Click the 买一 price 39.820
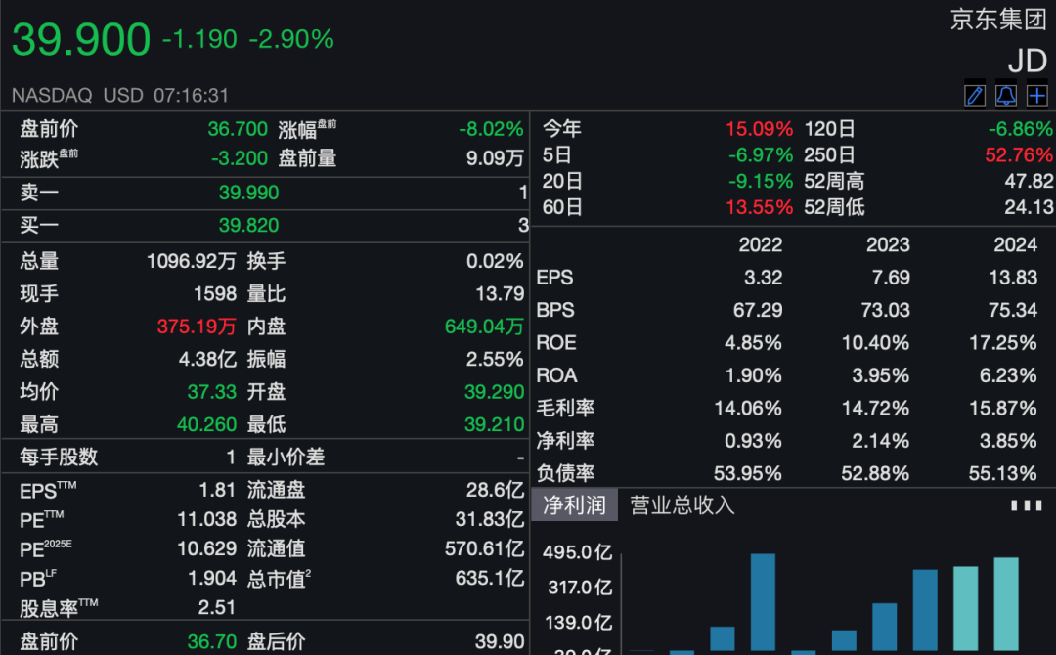Viewport: 1056px width, 655px height. point(248,226)
